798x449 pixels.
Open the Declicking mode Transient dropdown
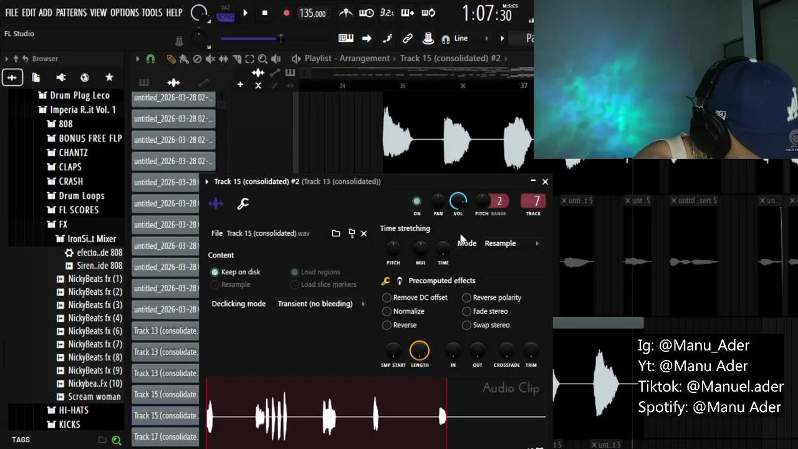click(321, 304)
